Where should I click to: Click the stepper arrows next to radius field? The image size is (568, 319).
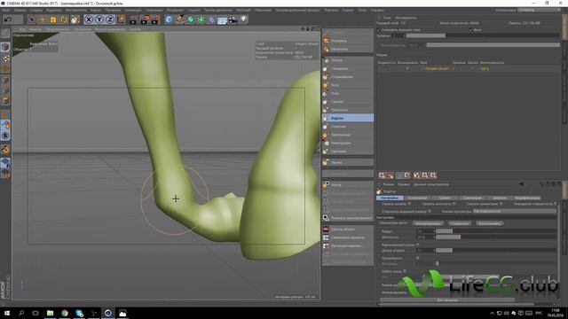point(434,230)
